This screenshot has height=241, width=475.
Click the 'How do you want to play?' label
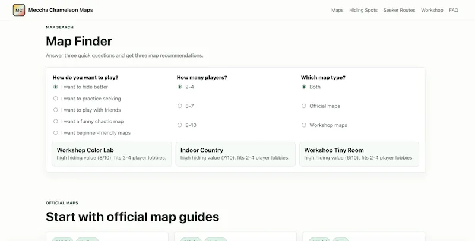tap(85, 78)
